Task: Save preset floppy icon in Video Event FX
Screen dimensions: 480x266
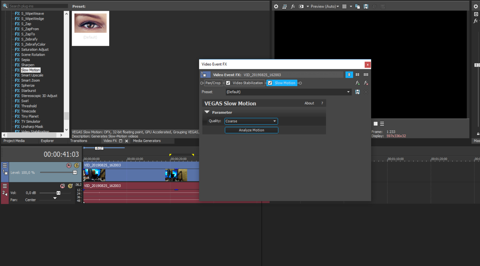Action: 358,92
